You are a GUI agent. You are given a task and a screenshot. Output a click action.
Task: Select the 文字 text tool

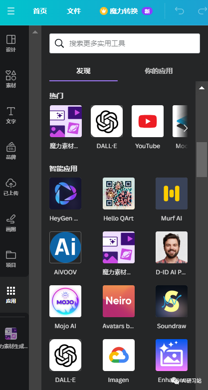point(10,115)
